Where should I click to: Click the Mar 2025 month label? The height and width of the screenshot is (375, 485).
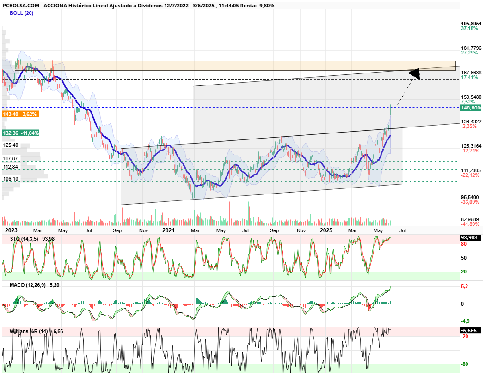pyautogui.click(x=352, y=231)
